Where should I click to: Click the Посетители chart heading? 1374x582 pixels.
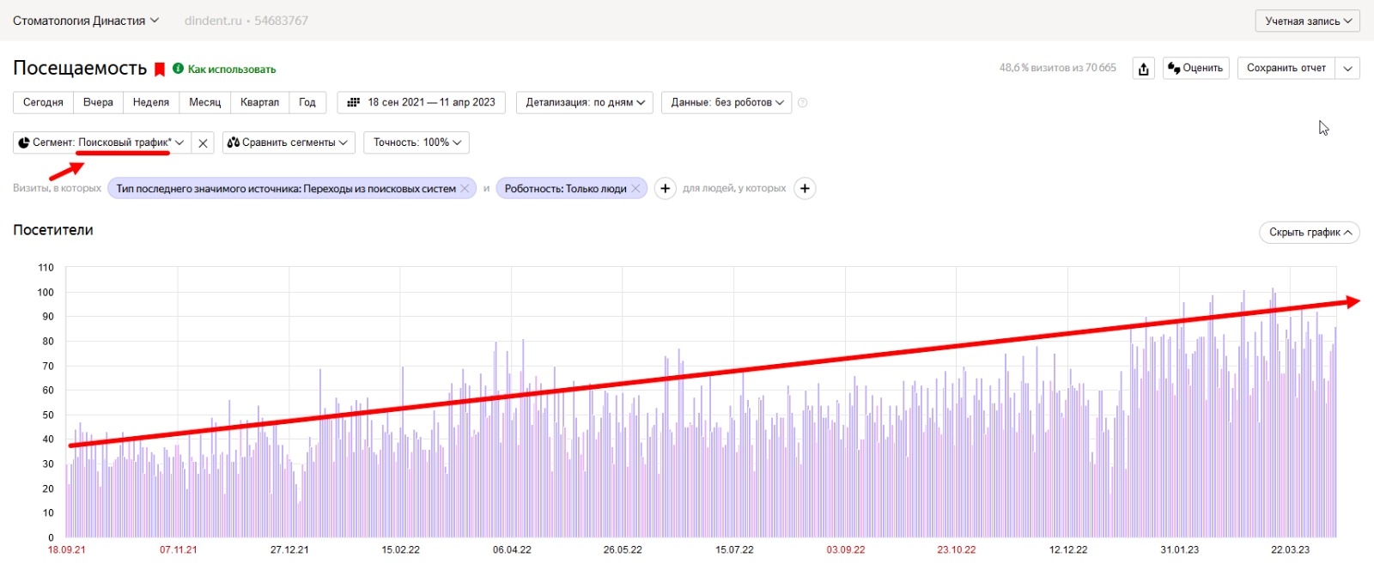click(x=53, y=230)
